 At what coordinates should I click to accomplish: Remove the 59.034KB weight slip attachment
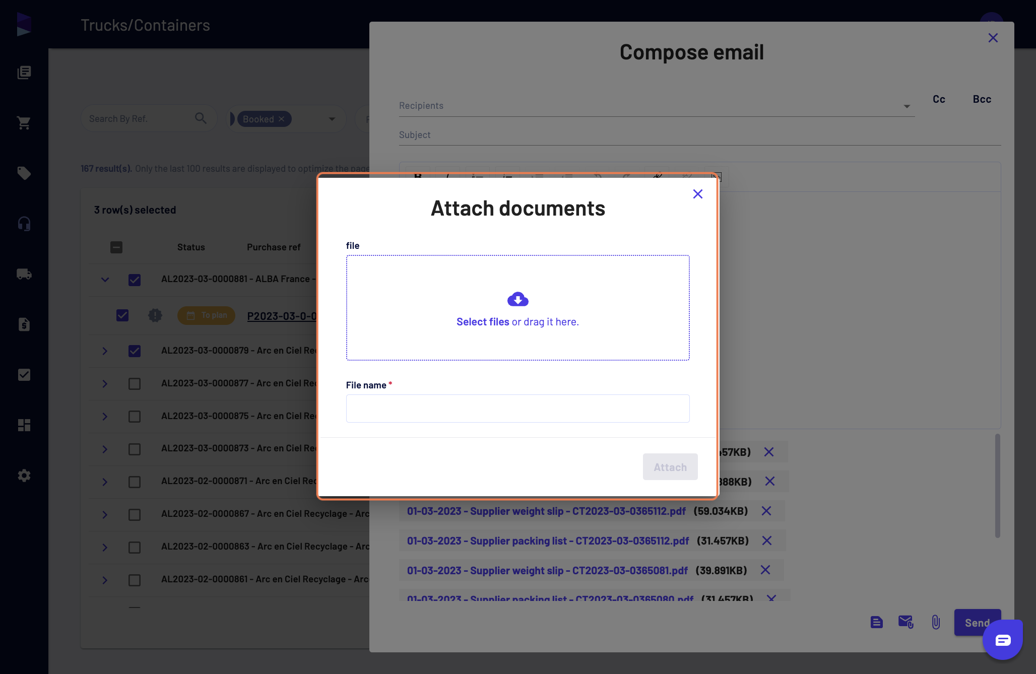(766, 511)
